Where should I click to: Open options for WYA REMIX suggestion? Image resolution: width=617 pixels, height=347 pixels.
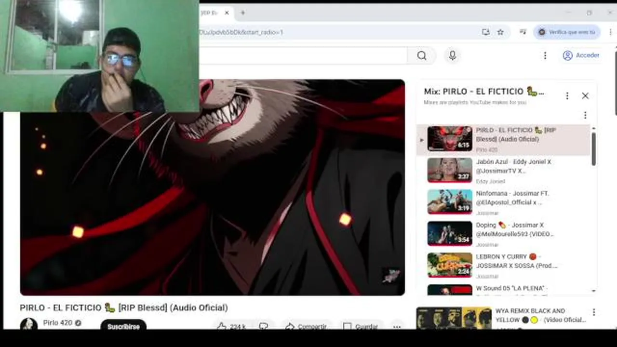pyautogui.click(x=594, y=312)
